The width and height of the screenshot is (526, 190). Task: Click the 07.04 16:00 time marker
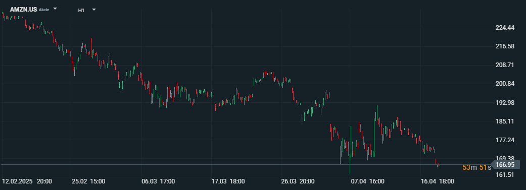[x=368, y=181]
